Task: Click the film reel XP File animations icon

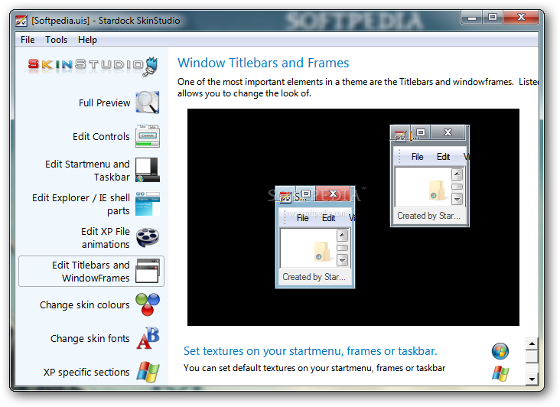Action: pyautogui.click(x=148, y=237)
